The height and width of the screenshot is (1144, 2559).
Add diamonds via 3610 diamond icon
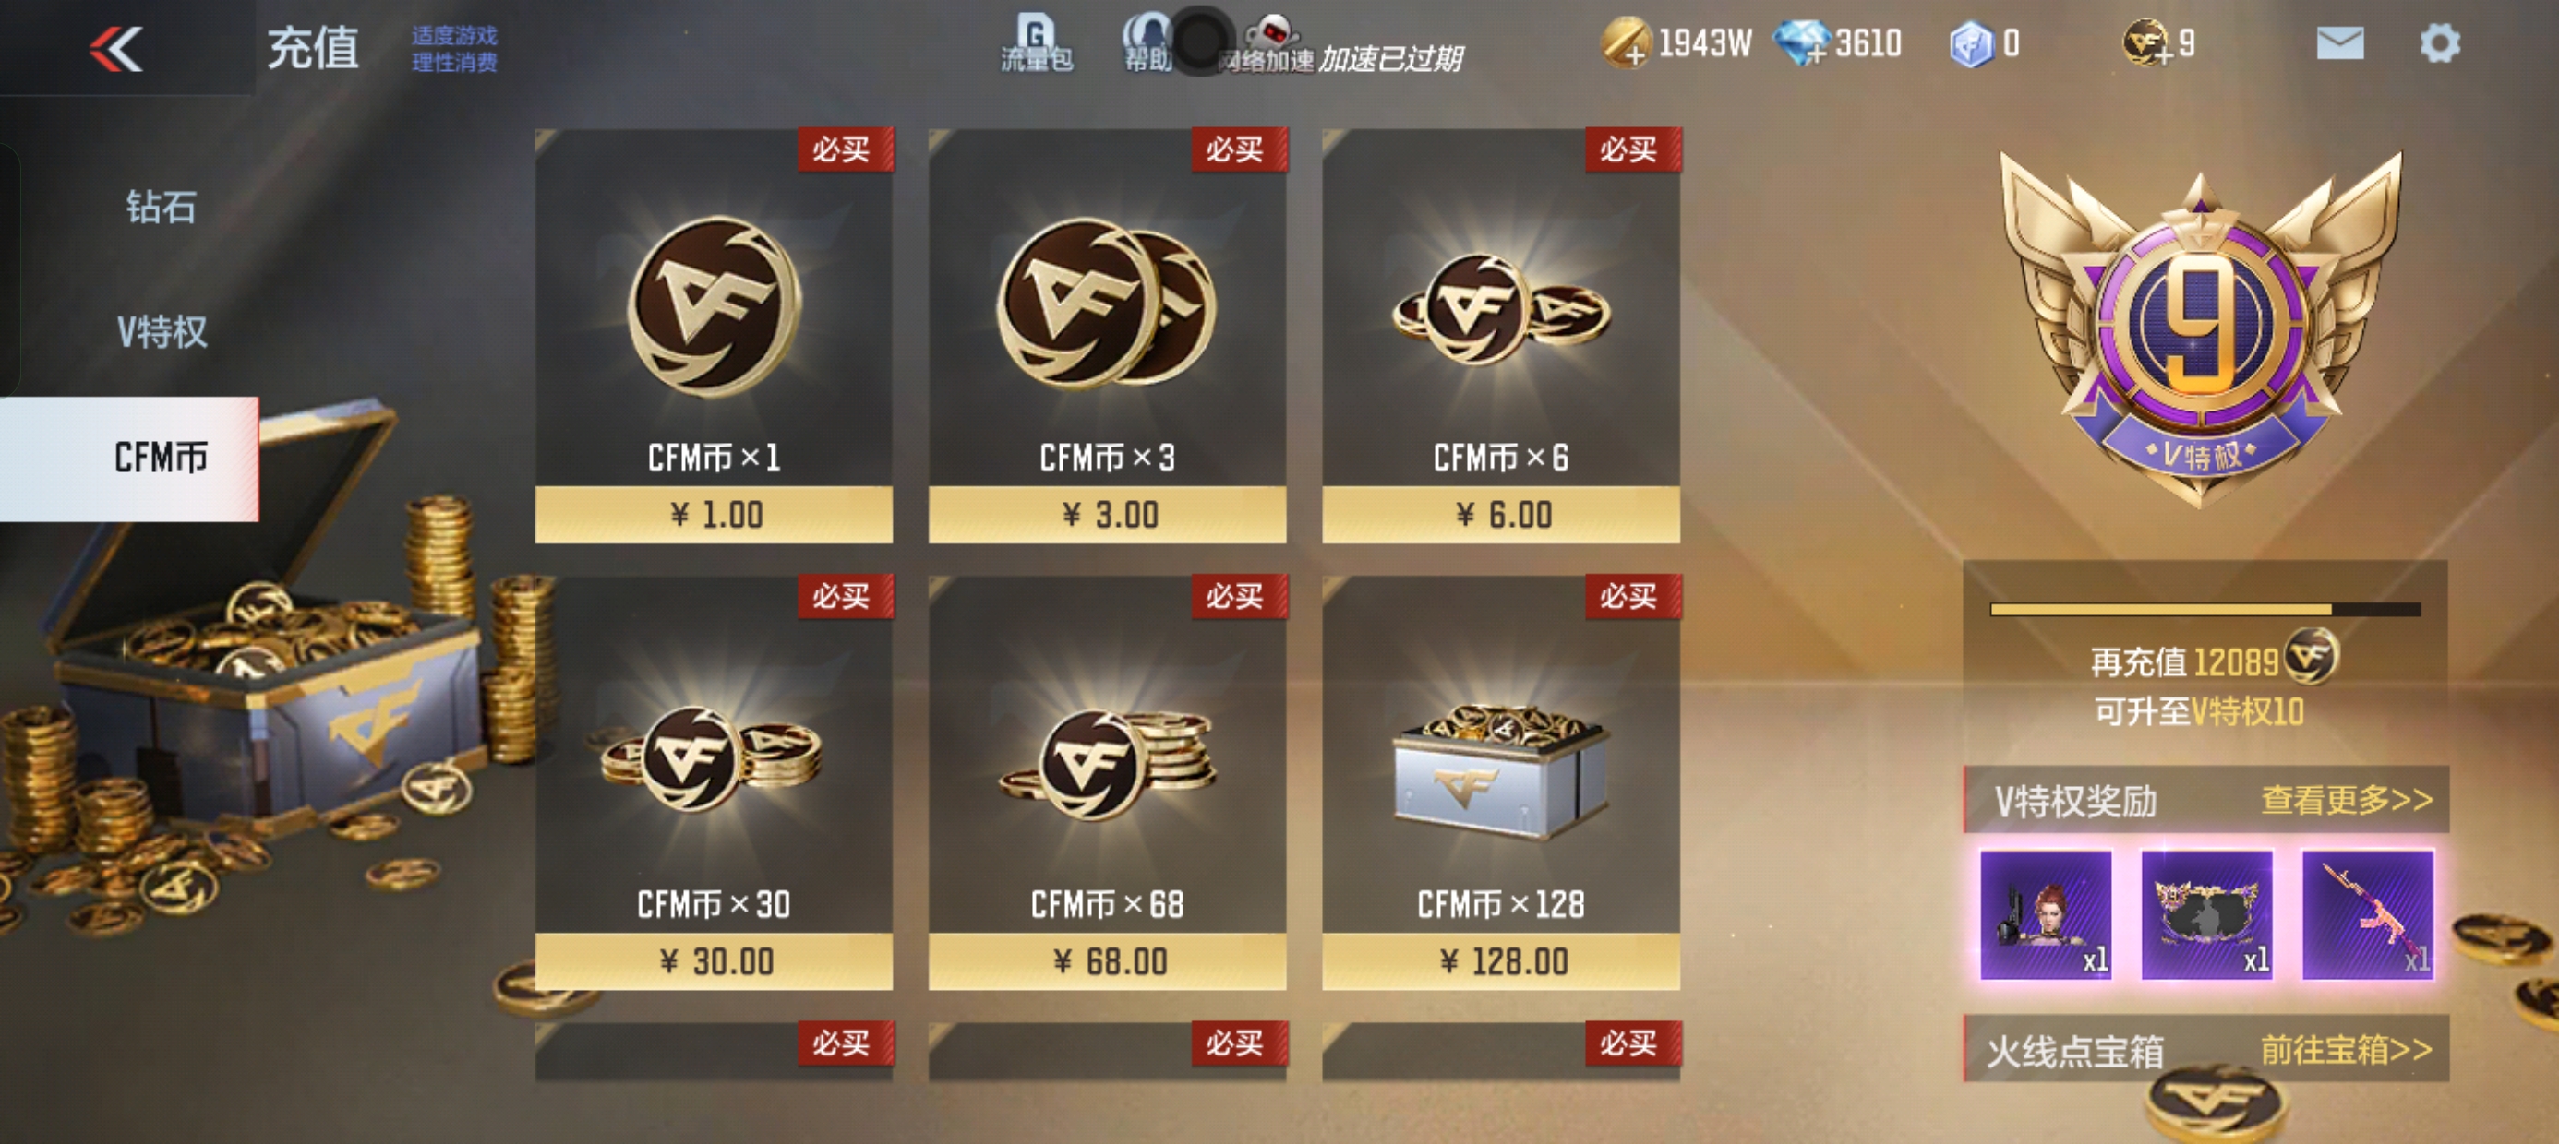(x=1802, y=43)
